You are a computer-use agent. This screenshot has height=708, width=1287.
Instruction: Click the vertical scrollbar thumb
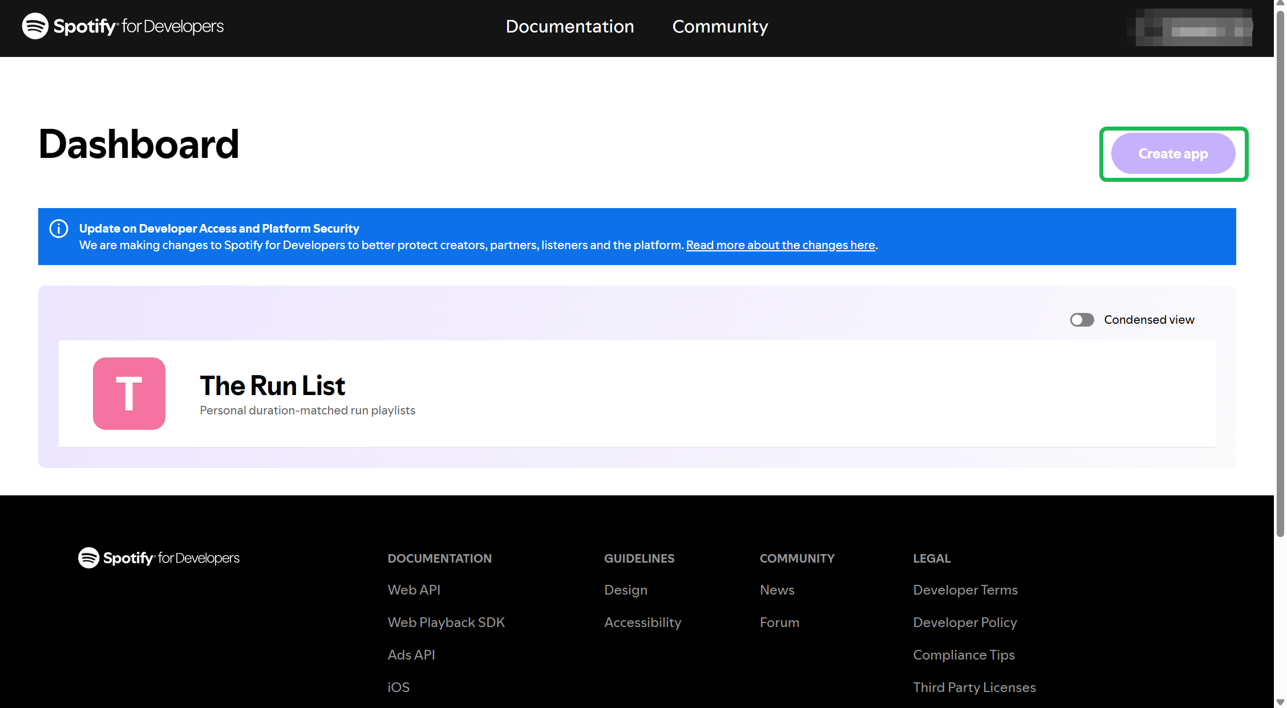pos(1280,274)
